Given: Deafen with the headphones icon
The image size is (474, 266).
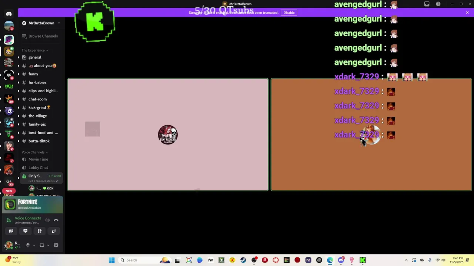Looking at the screenshot, I should pos(42,245).
